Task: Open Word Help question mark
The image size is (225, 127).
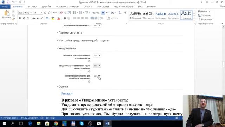Action: pyautogui.click(x=202, y=2)
